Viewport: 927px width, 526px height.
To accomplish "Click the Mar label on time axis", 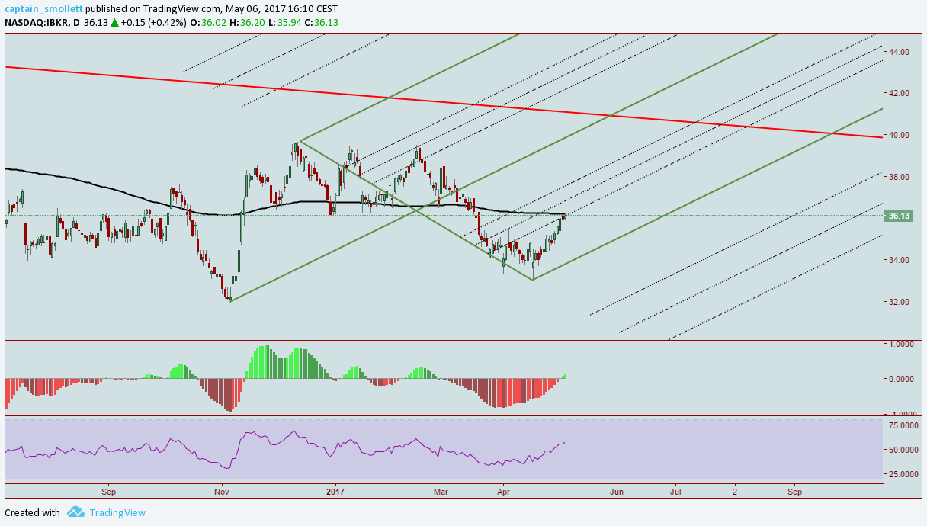I will point(441,492).
